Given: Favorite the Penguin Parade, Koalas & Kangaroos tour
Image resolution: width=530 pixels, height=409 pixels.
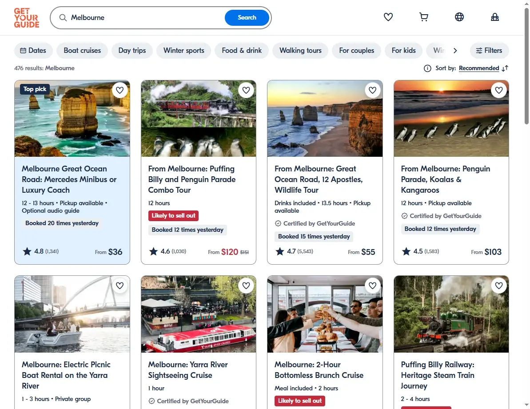Looking at the screenshot, I should 499,90.
